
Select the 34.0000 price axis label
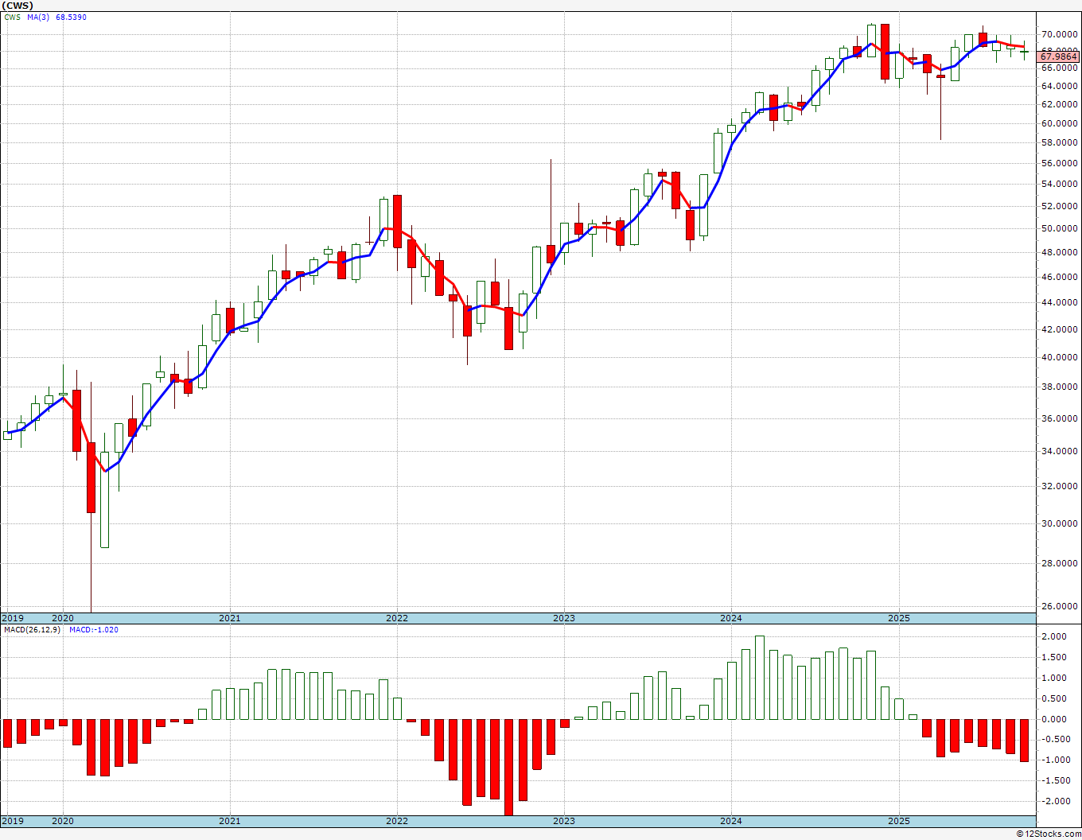click(1060, 452)
